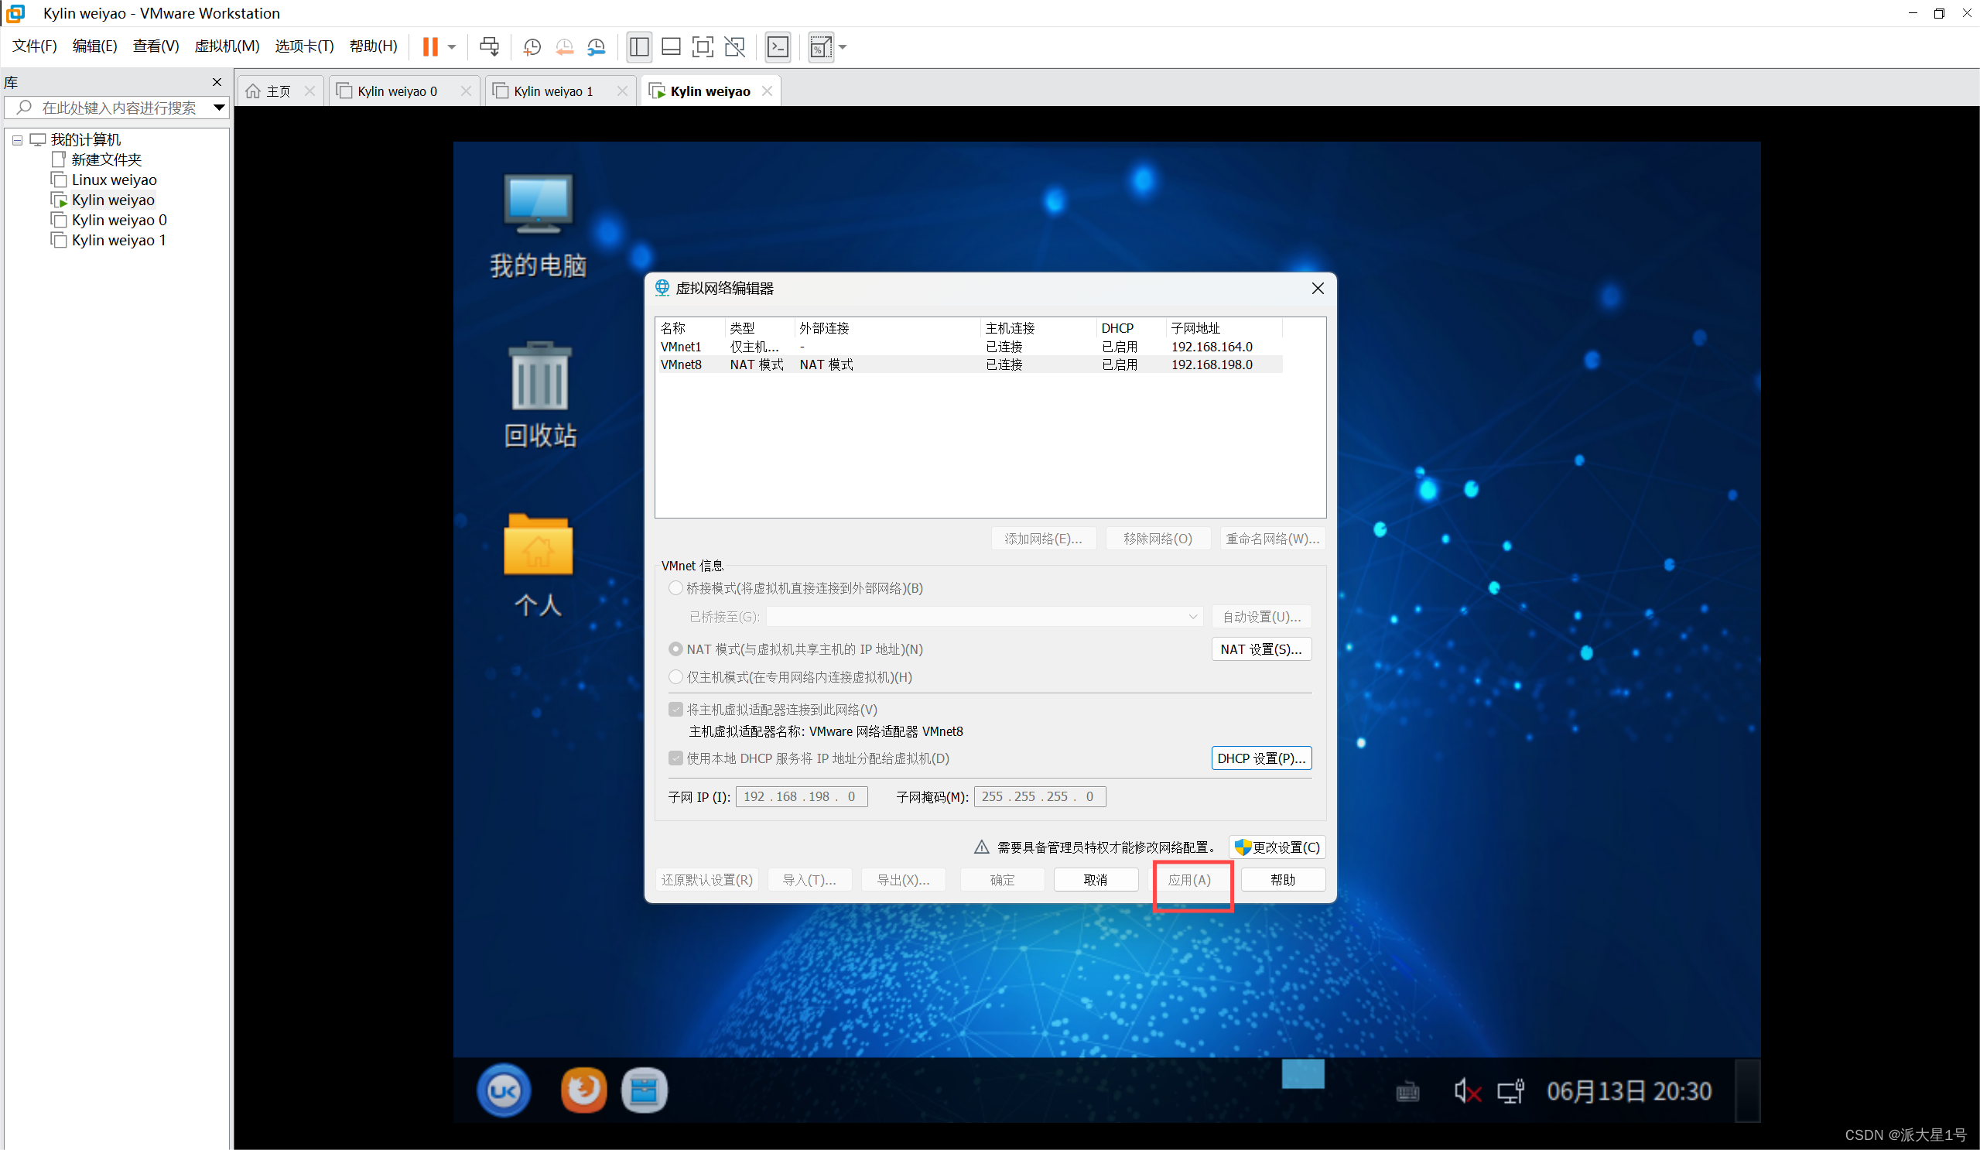Open power options dropdown next to pause
Image resolution: width=1980 pixels, height=1150 pixels.
(452, 47)
